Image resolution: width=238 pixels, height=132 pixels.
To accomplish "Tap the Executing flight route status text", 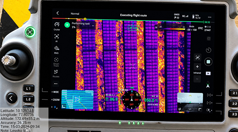I will click(133, 15).
